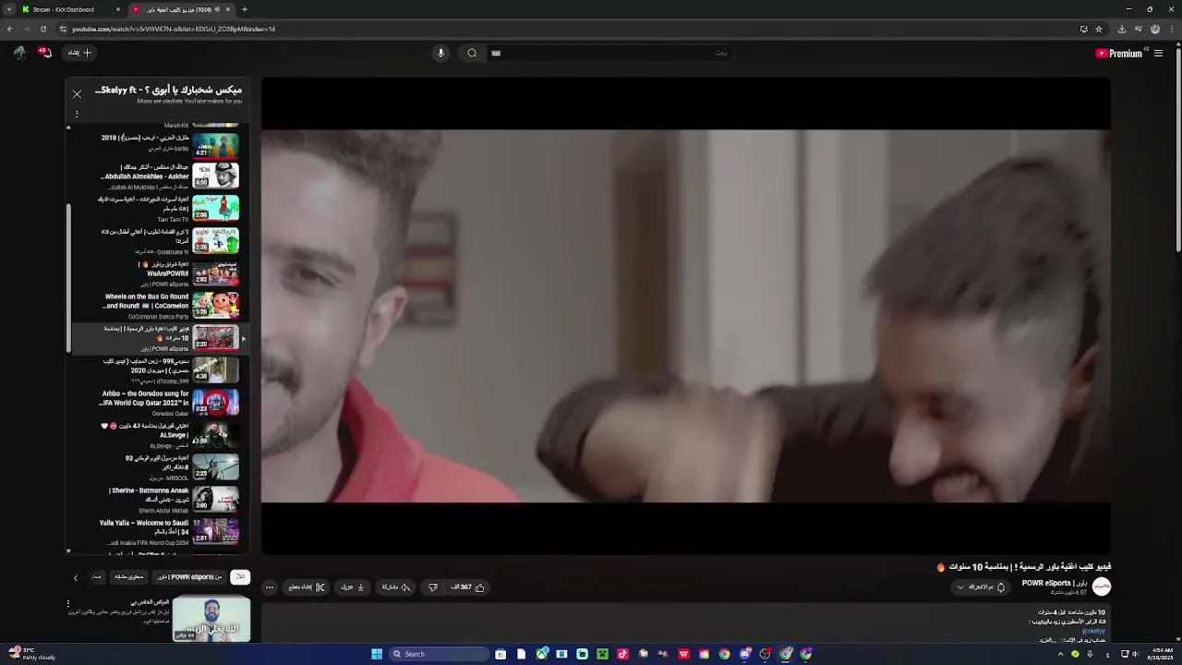1182x665 pixels.
Task: Click the youtube.com address bar URL
Action: [x=174, y=29]
